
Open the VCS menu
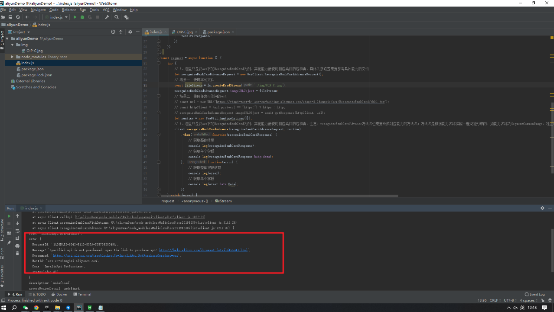click(106, 10)
